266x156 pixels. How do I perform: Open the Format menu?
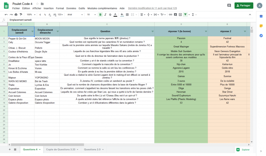coord(60,8)
